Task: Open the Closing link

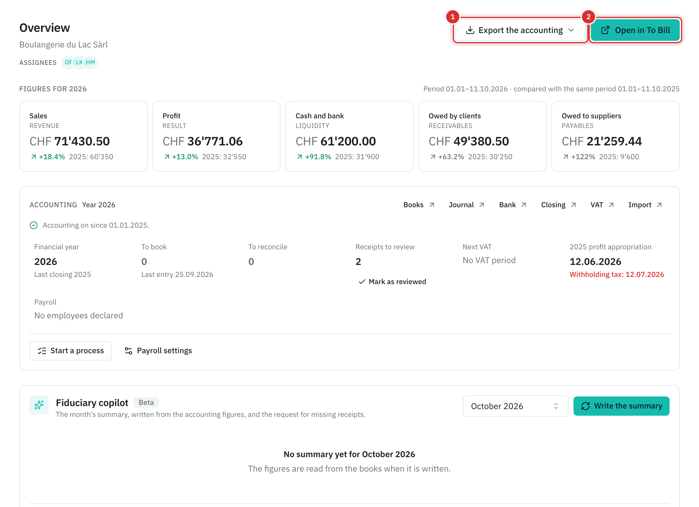Action: [x=559, y=205]
